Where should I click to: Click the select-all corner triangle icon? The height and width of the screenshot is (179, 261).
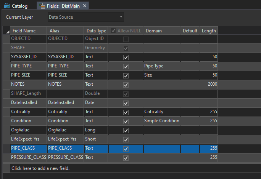[x=5, y=31]
